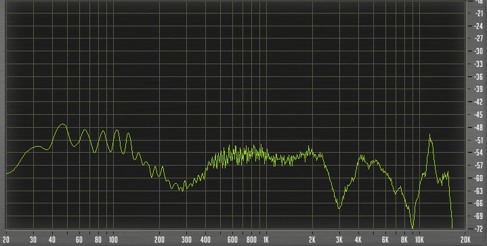Click the 10K frequency axis label
The image size is (487, 246).
point(419,239)
